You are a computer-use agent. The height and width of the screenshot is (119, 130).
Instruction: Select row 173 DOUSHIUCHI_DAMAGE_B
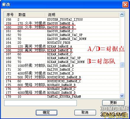[x=62, y=77]
